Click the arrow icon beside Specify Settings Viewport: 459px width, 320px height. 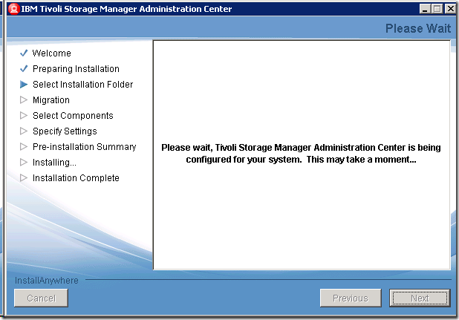pos(24,131)
